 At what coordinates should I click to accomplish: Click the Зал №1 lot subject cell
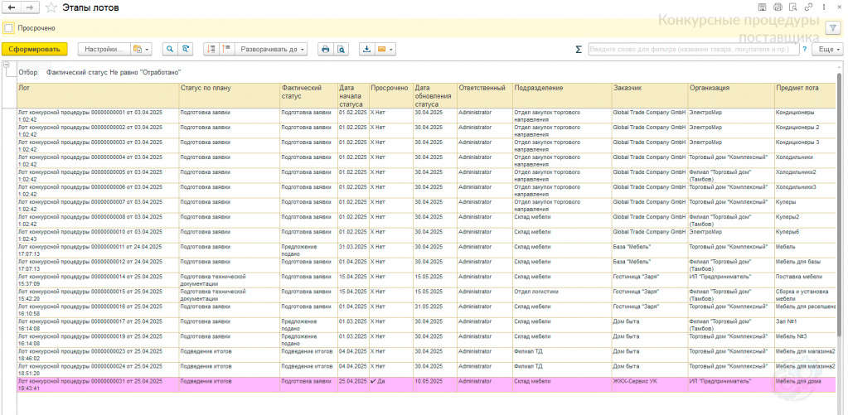pos(805,325)
